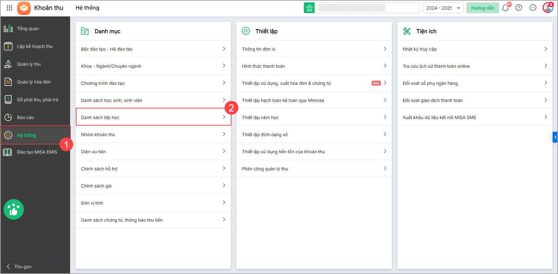This screenshot has height=274, width=558.
Task: Open Danh sách lớp học
Action: 153,117
